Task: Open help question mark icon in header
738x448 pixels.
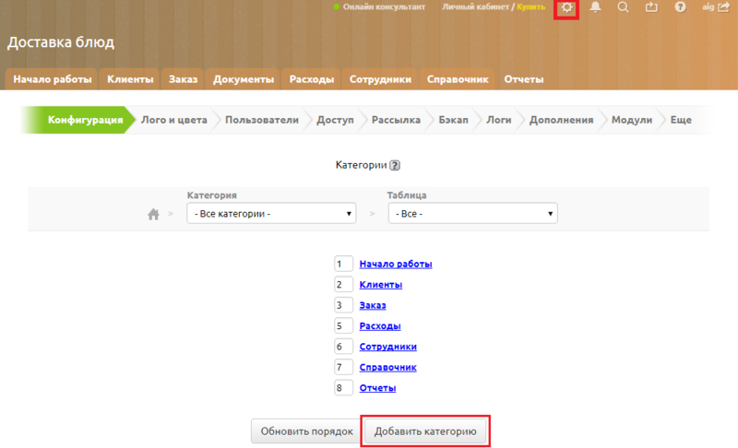Action: 680,7
